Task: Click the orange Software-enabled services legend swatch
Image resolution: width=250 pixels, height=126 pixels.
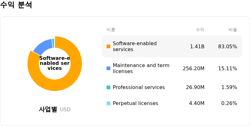Action: [x=108, y=46]
